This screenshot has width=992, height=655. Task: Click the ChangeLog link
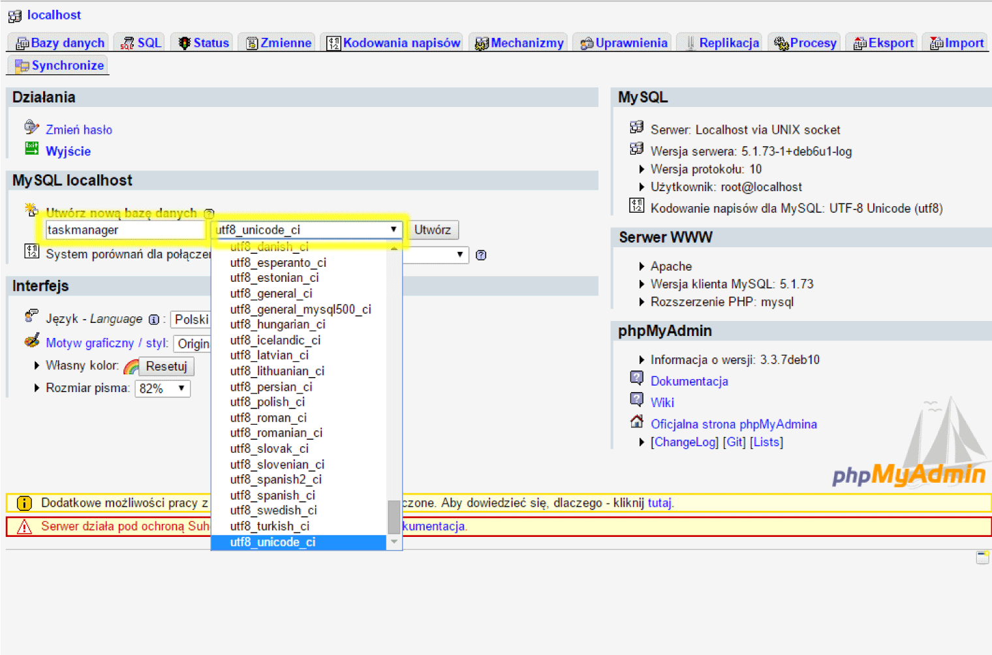pos(685,442)
